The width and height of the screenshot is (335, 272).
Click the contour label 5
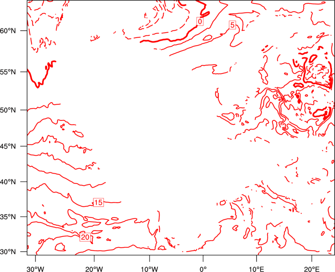pyautogui.click(x=232, y=25)
